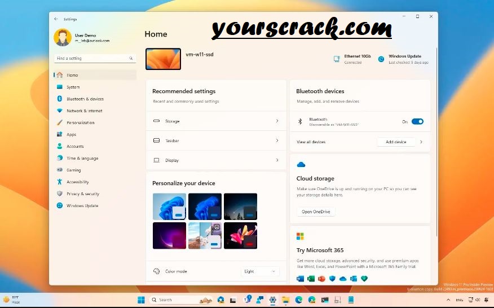The width and height of the screenshot is (494, 308).
Task: Open the System category icon
Action: [x=60, y=87]
